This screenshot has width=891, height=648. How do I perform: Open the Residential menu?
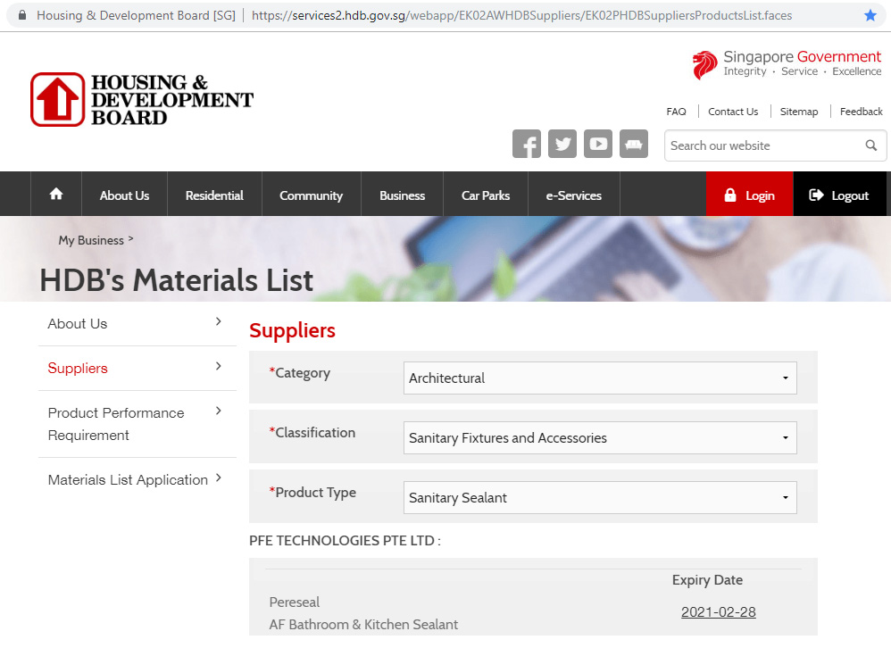click(214, 195)
